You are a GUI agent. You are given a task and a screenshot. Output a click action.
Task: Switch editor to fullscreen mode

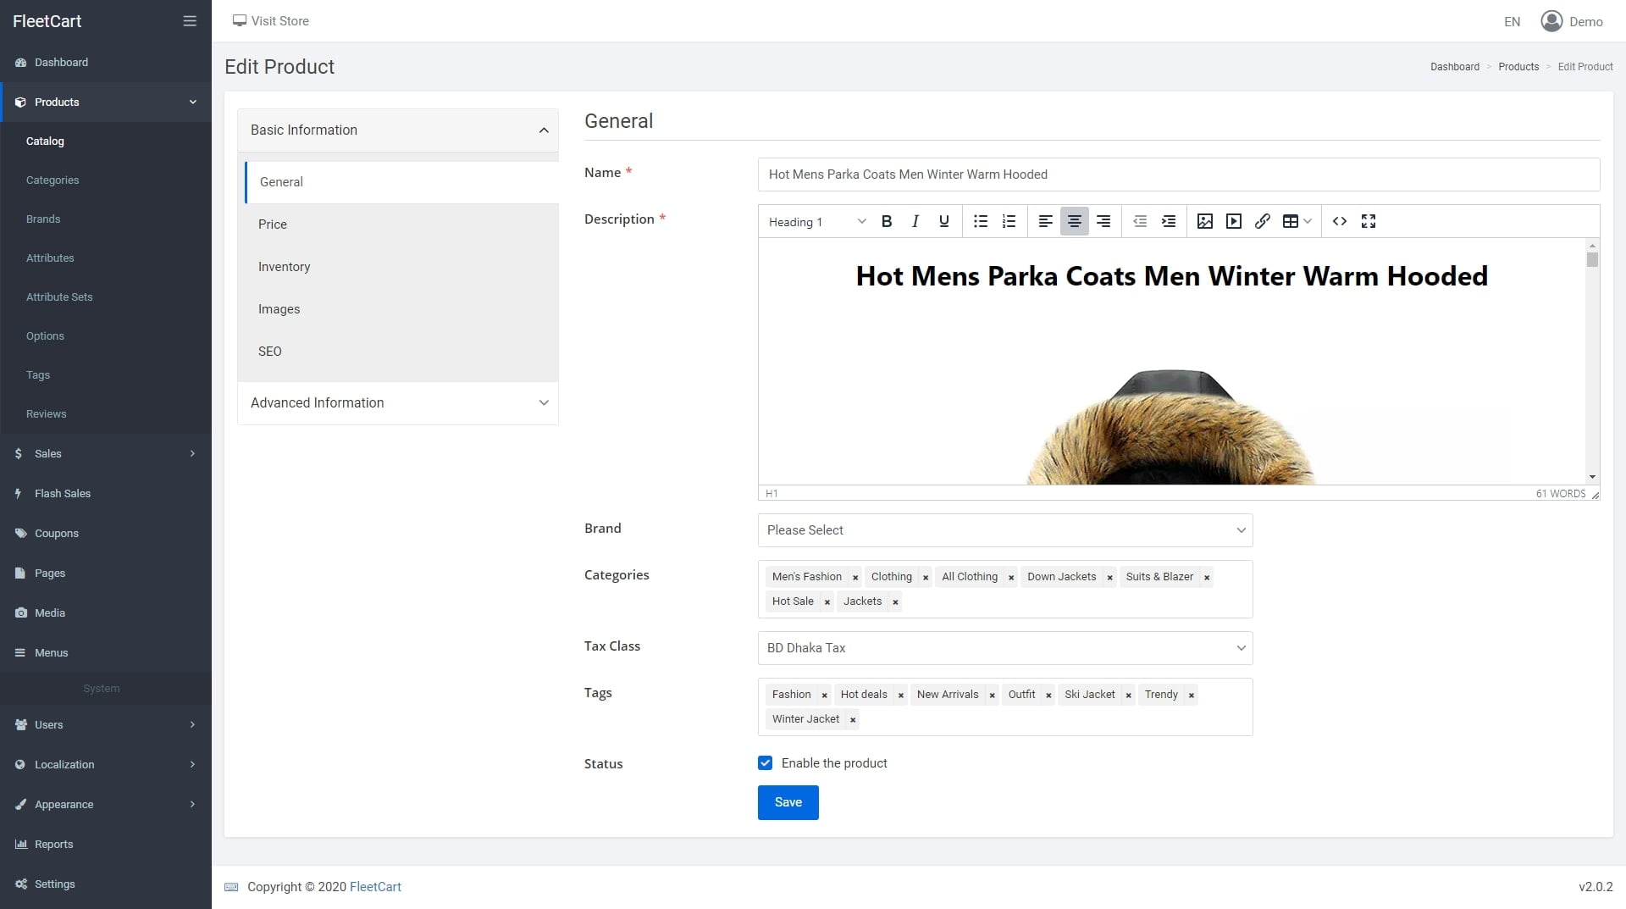click(x=1368, y=221)
